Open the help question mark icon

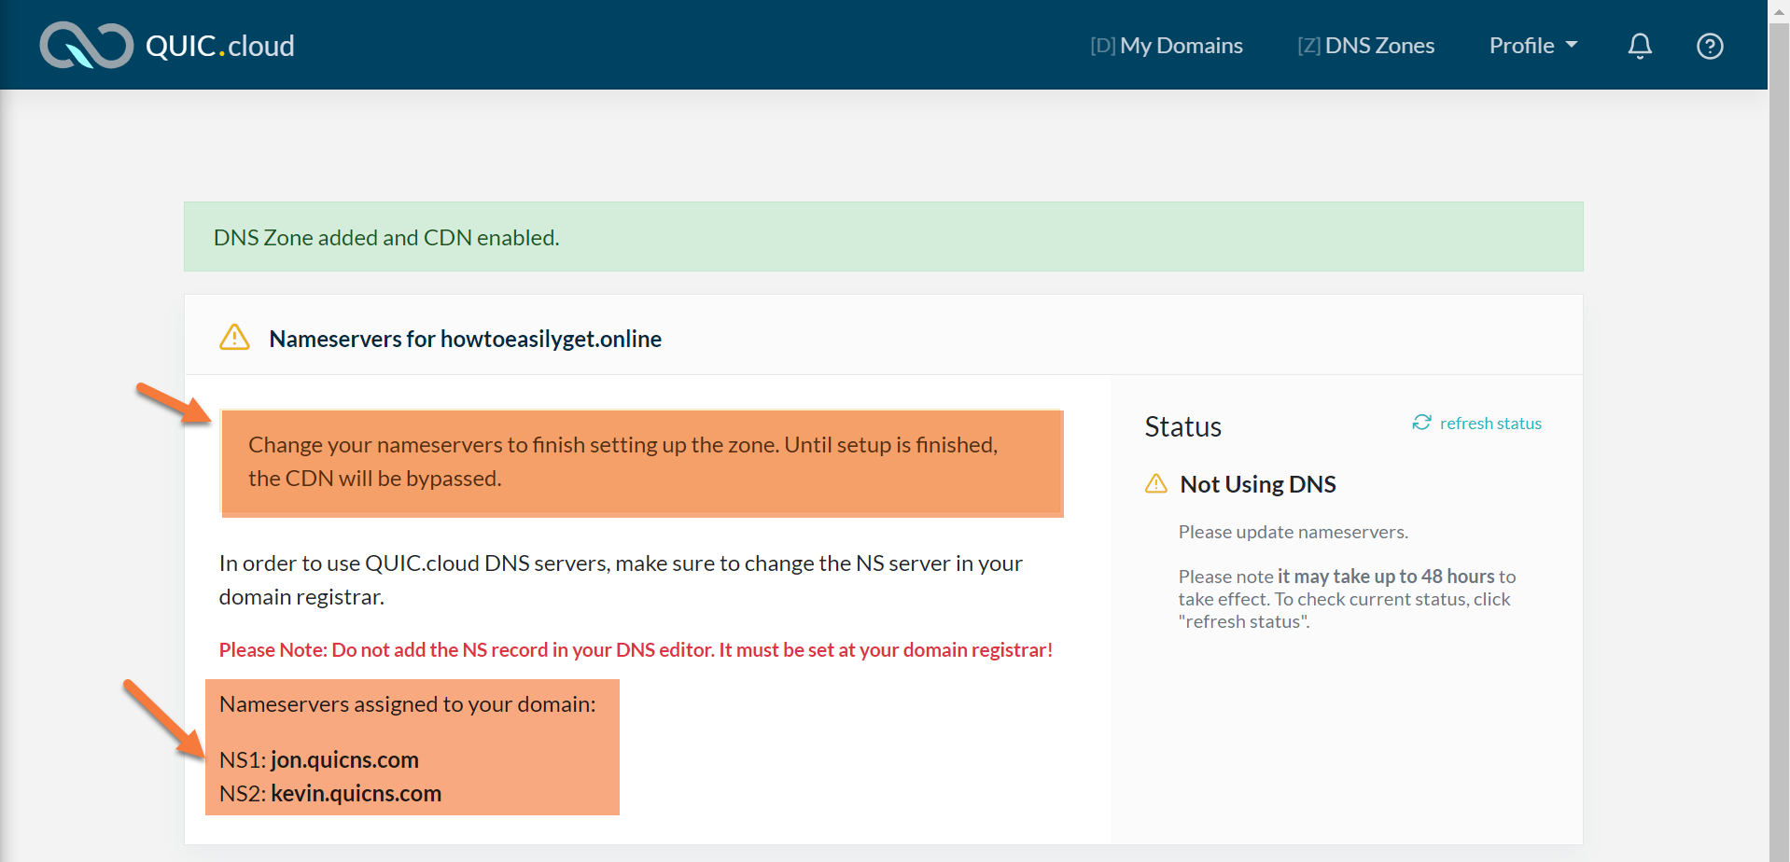coord(1709,46)
